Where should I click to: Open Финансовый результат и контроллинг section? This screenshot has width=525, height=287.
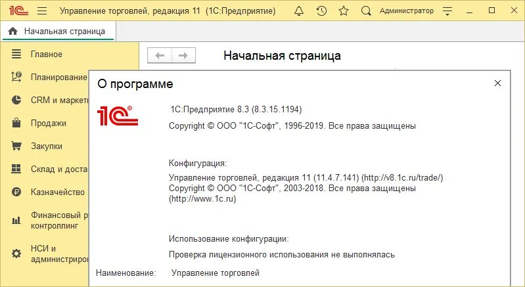60,221
